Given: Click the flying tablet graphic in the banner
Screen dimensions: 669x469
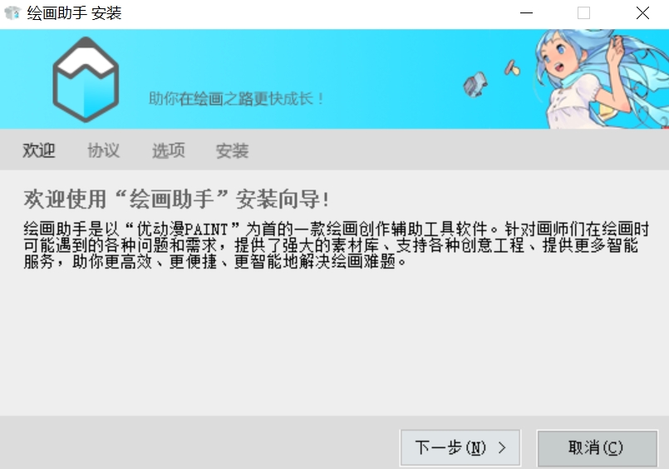Looking at the screenshot, I should point(475,84).
